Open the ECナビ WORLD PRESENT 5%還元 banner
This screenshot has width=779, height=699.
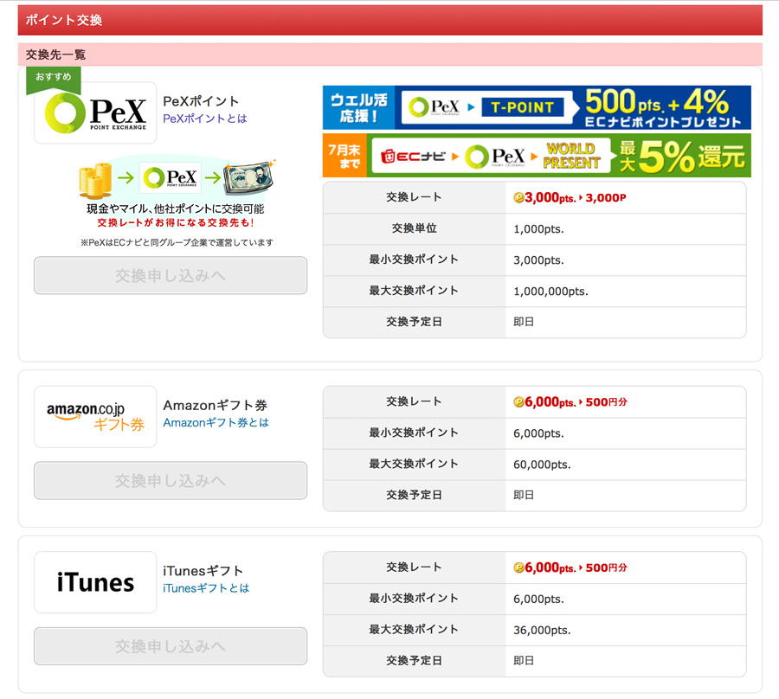click(x=537, y=156)
